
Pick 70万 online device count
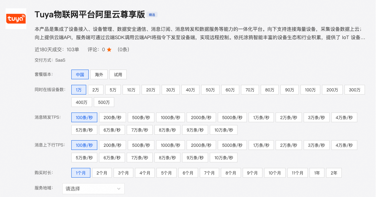[x=250, y=90]
